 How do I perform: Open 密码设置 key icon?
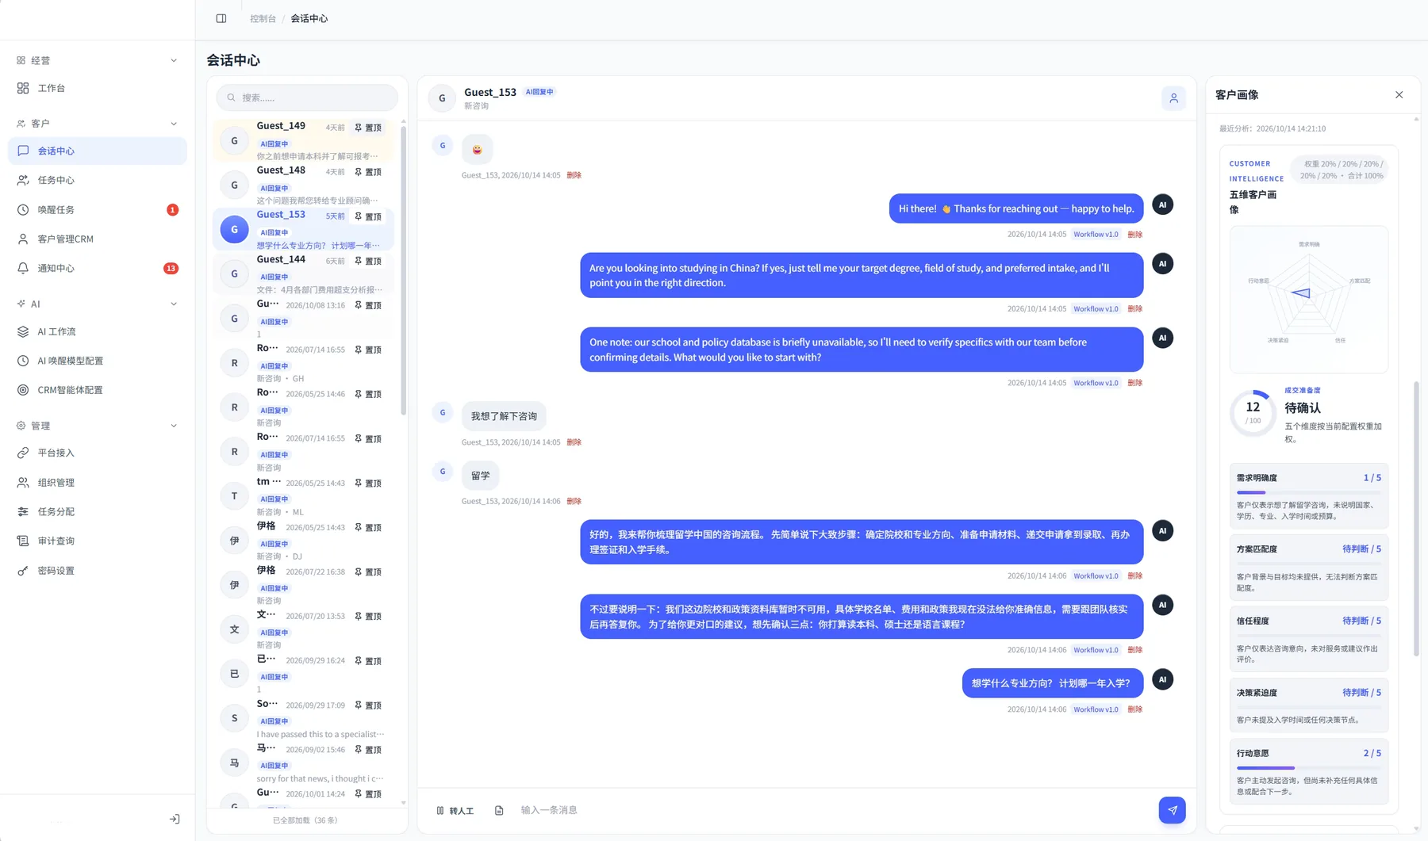(23, 571)
